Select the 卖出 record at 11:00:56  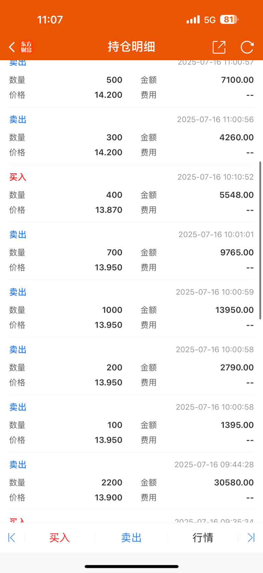131,136
